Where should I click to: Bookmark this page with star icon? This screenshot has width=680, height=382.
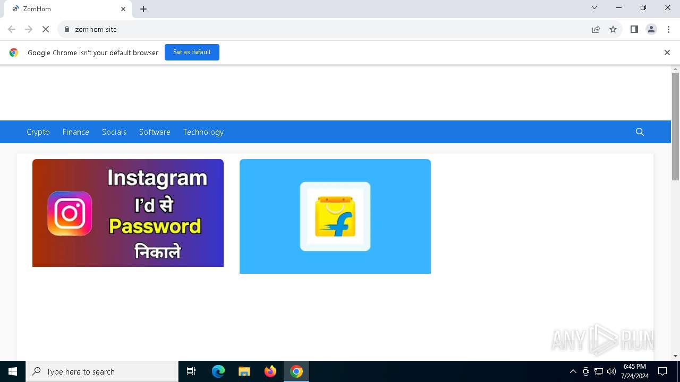(613, 29)
